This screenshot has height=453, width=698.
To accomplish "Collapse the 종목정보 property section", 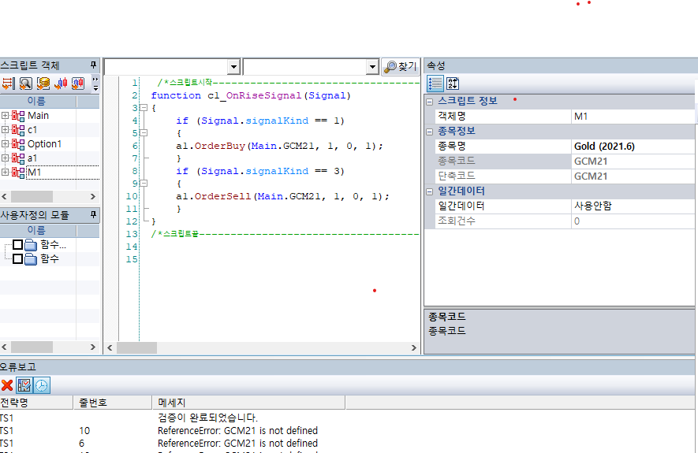I will (x=430, y=131).
